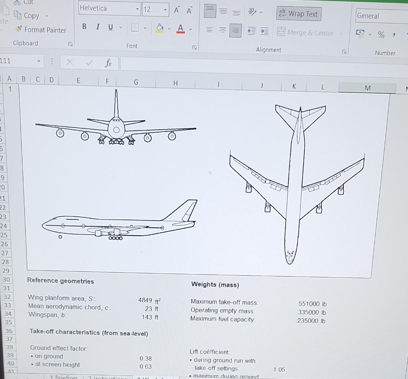The height and width of the screenshot is (379, 408).
Task: Increase the indent level
Action: (264, 31)
